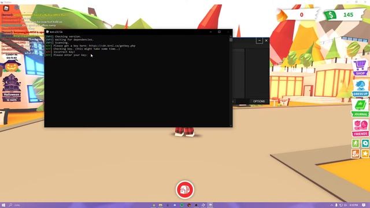Click the 'Scanning.' console line
Screen dimensions: 370x208
click(62, 43)
